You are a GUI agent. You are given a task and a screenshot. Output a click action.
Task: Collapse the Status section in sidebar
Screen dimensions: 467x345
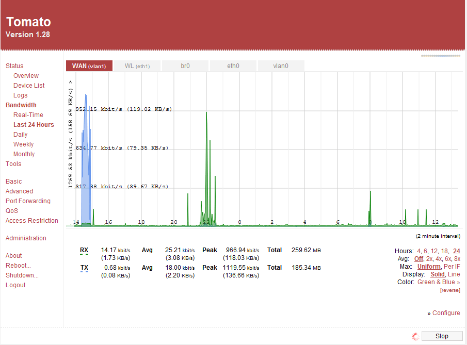click(x=14, y=65)
